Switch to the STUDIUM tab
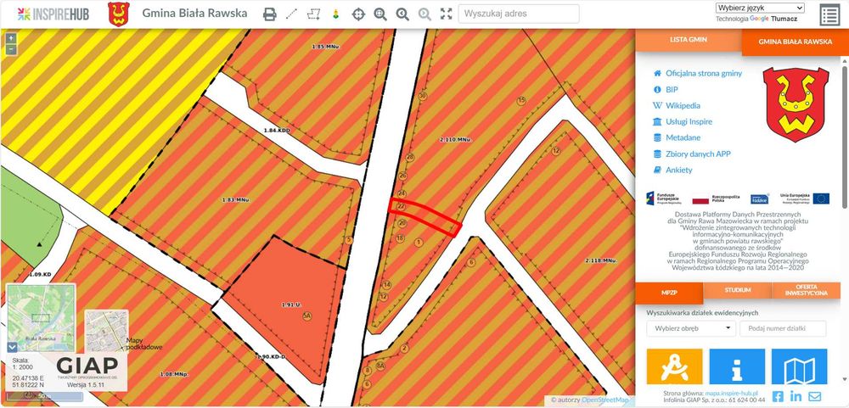 click(738, 290)
